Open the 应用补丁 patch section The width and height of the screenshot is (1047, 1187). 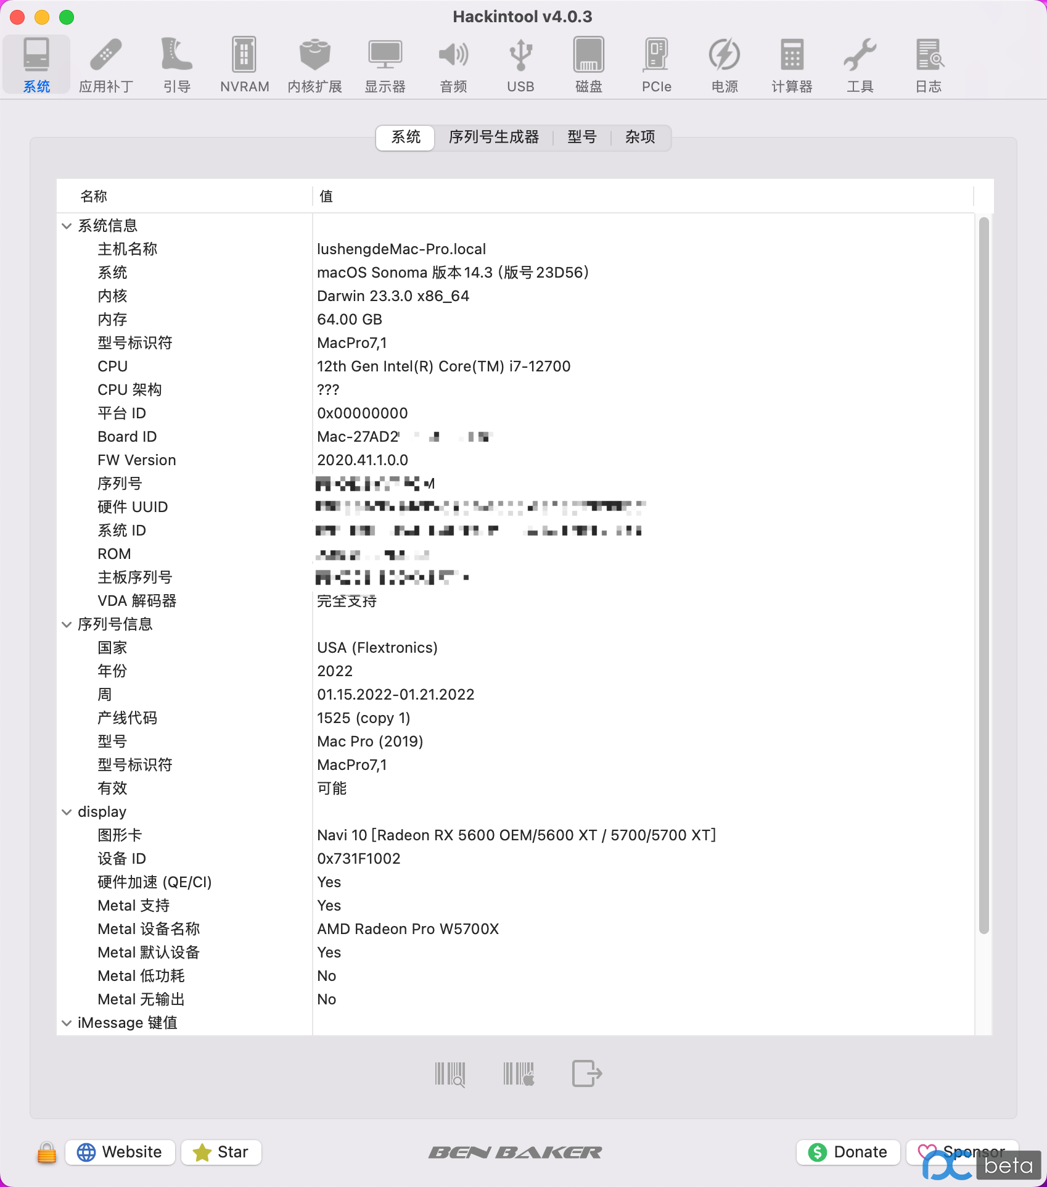(106, 65)
